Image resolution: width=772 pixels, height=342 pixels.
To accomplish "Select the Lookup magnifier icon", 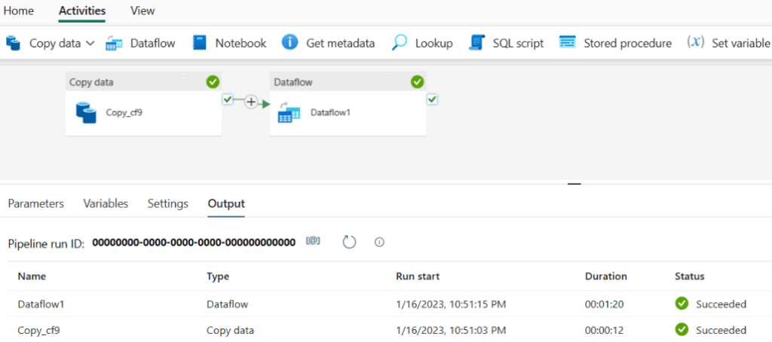I will 400,43.
